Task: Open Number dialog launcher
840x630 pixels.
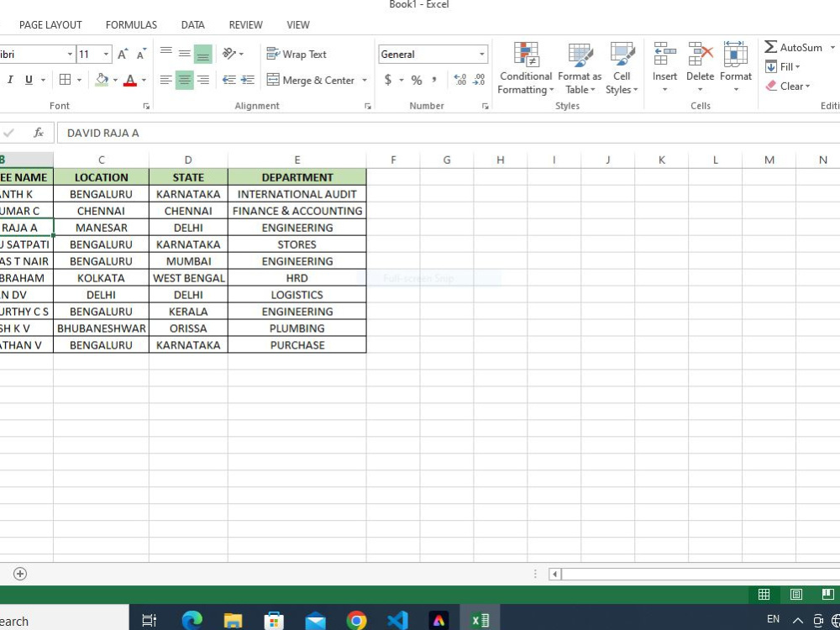Action: click(485, 107)
